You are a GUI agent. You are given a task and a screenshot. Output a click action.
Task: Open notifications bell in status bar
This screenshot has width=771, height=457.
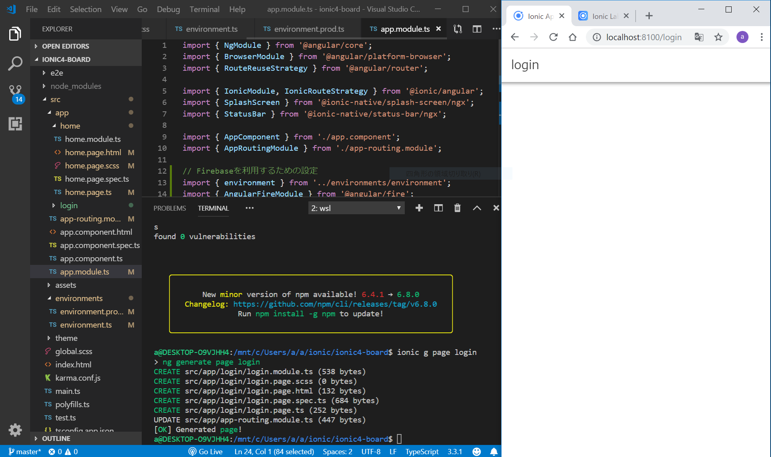(x=494, y=451)
